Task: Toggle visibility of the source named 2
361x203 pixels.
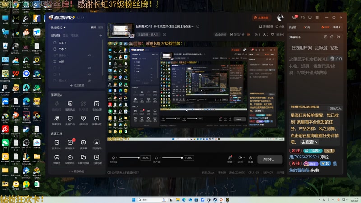Action: click(x=89, y=74)
